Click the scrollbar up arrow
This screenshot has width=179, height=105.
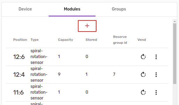click(x=175, y=21)
